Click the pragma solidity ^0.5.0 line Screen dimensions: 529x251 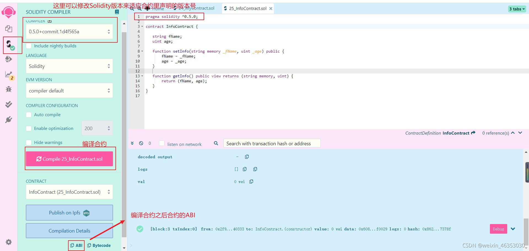coord(171,17)
